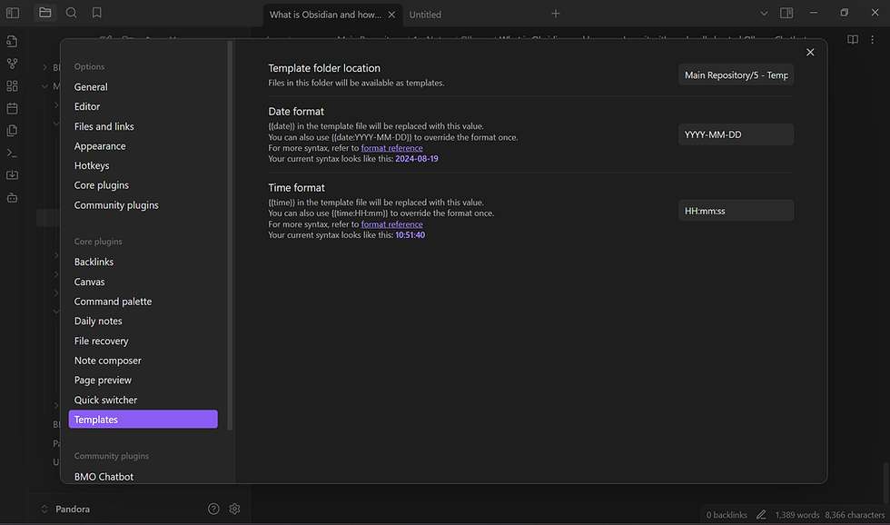Open quick switcher ribbon icon

[12, 42]
